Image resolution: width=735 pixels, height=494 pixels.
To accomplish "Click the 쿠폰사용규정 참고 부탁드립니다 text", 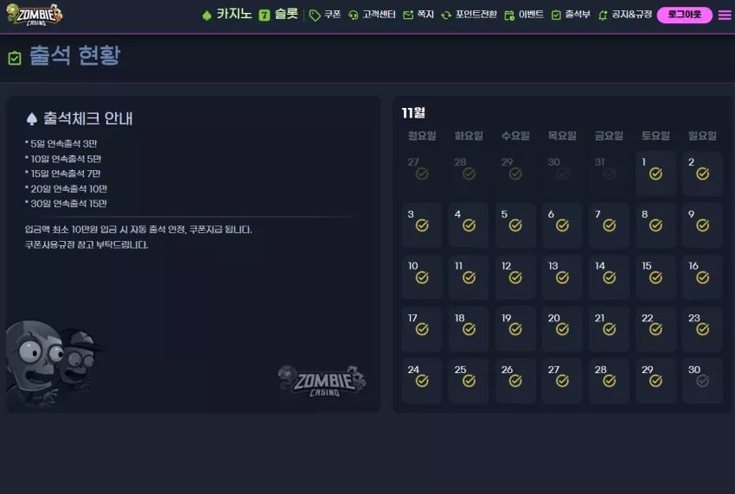I will [86, 245].
